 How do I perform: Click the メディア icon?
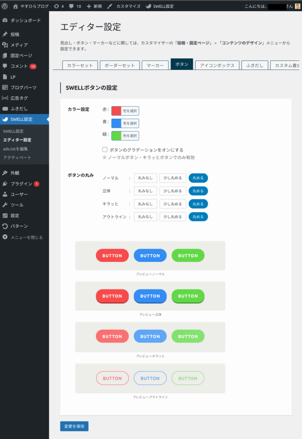[5, 45]
